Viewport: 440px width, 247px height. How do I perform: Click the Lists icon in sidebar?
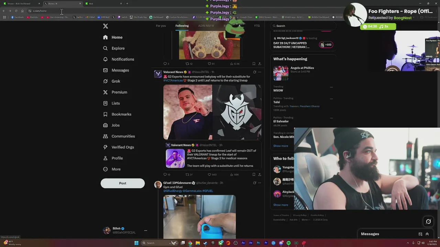coord(106,103)
